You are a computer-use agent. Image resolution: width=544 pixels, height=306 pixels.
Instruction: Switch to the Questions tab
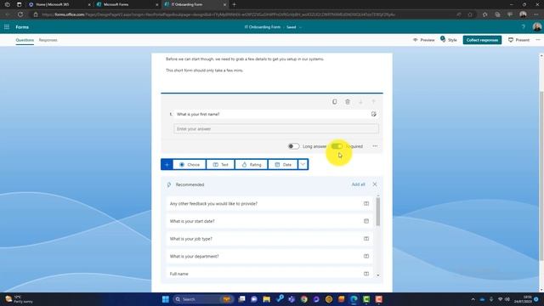tap(25, 40)
